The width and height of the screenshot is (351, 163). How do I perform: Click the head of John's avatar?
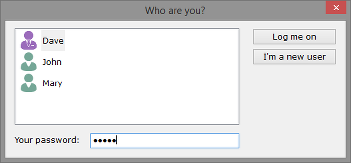pyautogui.click(x=29, y=57)
